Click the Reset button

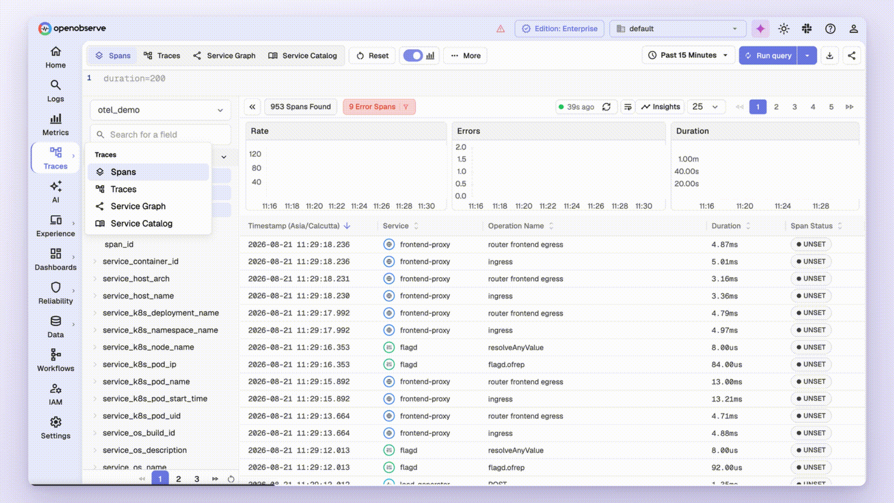click(372, 55)
